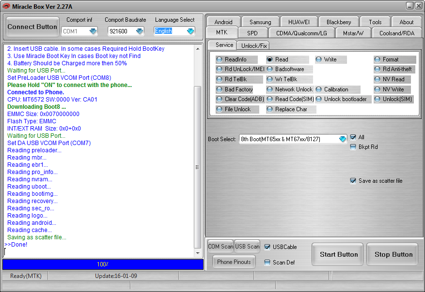Screen dimensions: 425x292
Task: Switch to the Samsung tab
Action: [260, 22]
